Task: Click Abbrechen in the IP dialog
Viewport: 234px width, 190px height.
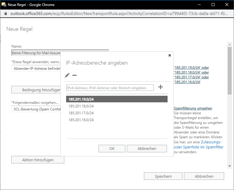Action: point(147,148)
